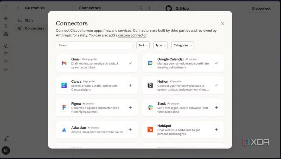
Task: Open the Google Calendar connector title
Action: point(171,59)
